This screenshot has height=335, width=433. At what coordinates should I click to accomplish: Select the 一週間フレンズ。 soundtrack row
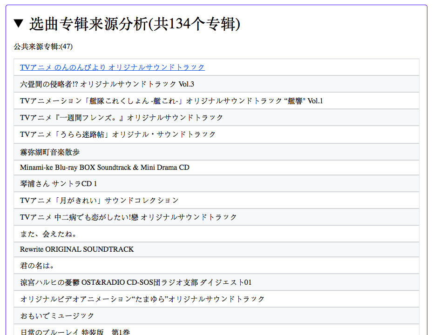click(216, 118)
